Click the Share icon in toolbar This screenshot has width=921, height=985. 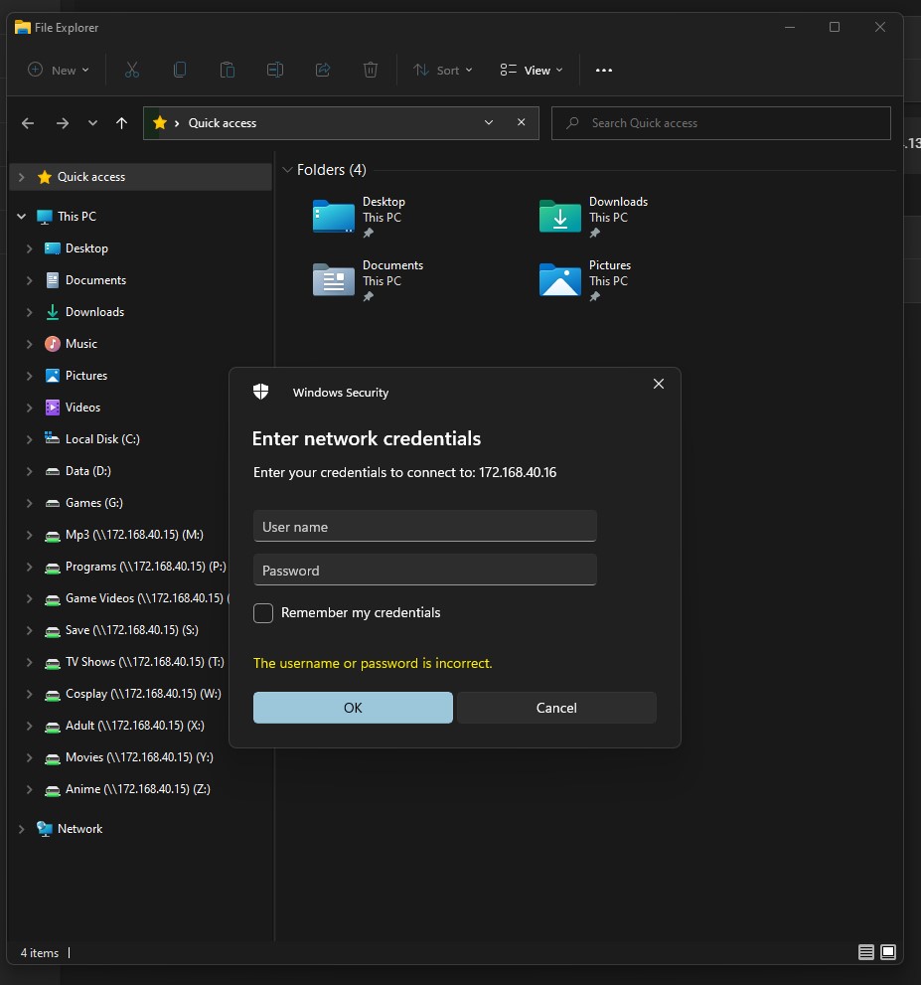[323, 70]
